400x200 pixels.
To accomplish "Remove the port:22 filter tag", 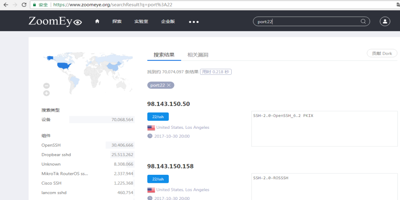I will pyautogui.click(x=169, y=85).
